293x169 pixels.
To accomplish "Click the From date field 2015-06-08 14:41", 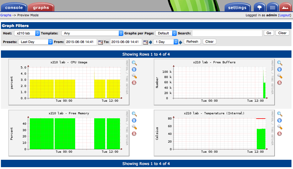I will coord(81,42).
